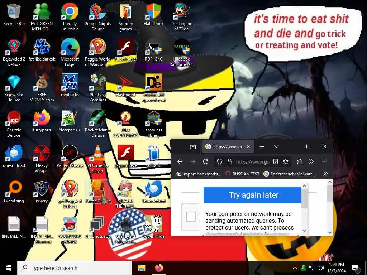Show hidden system tray icons

pos(295,268)
